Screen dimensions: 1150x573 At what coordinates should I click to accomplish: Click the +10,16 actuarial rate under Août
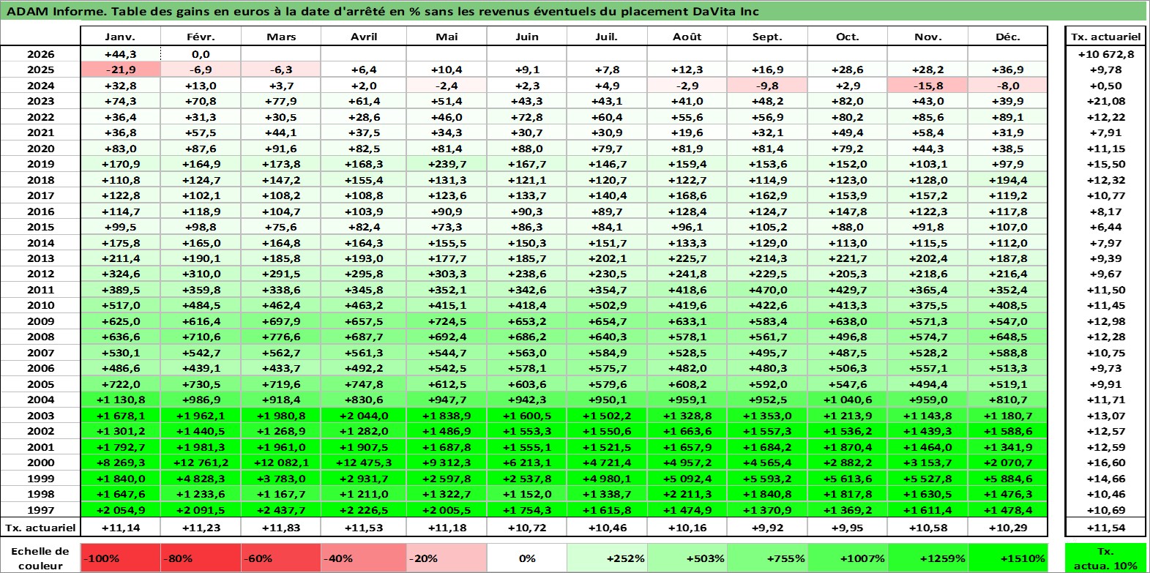tap(687, 527)
